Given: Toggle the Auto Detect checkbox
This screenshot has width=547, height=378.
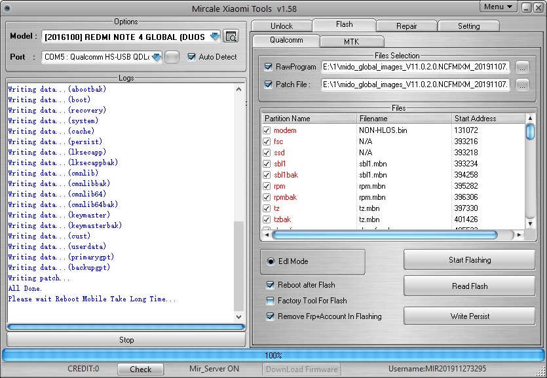Looking at the screenshot, I should [191, 57].
